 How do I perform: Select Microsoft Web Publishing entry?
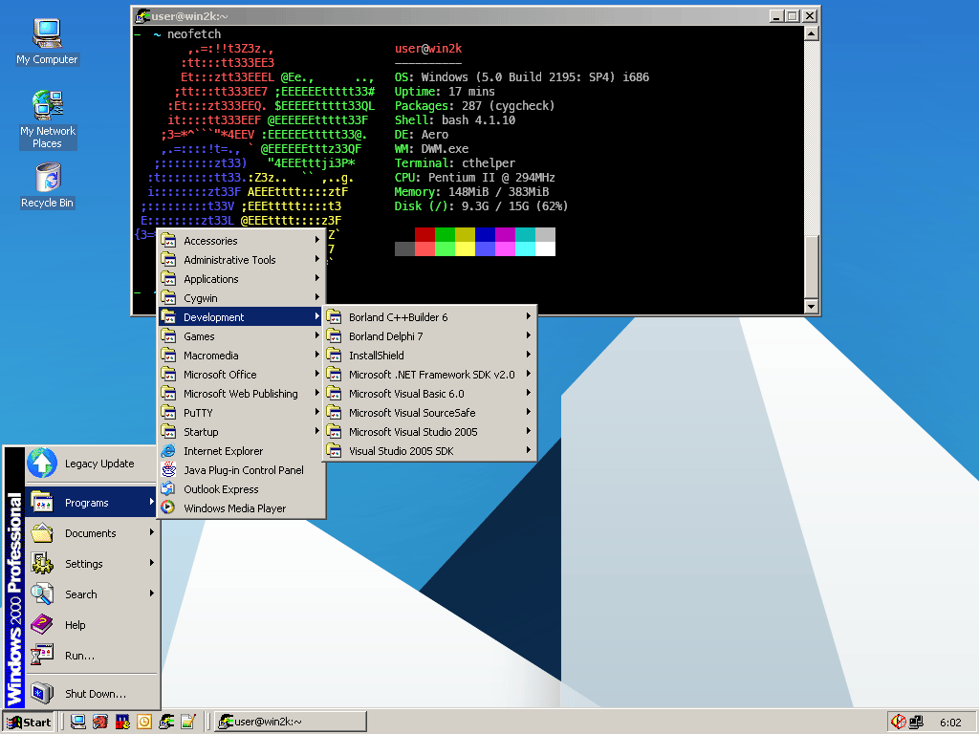[241, 393]
